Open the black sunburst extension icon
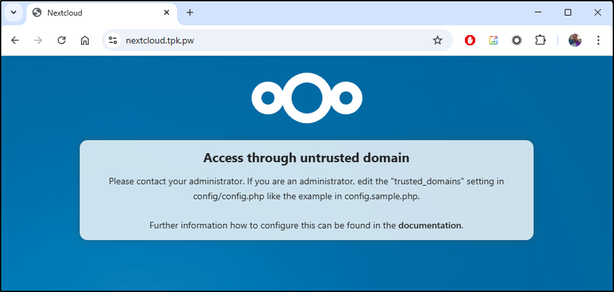The image size is (614, 292). point(517,40)
